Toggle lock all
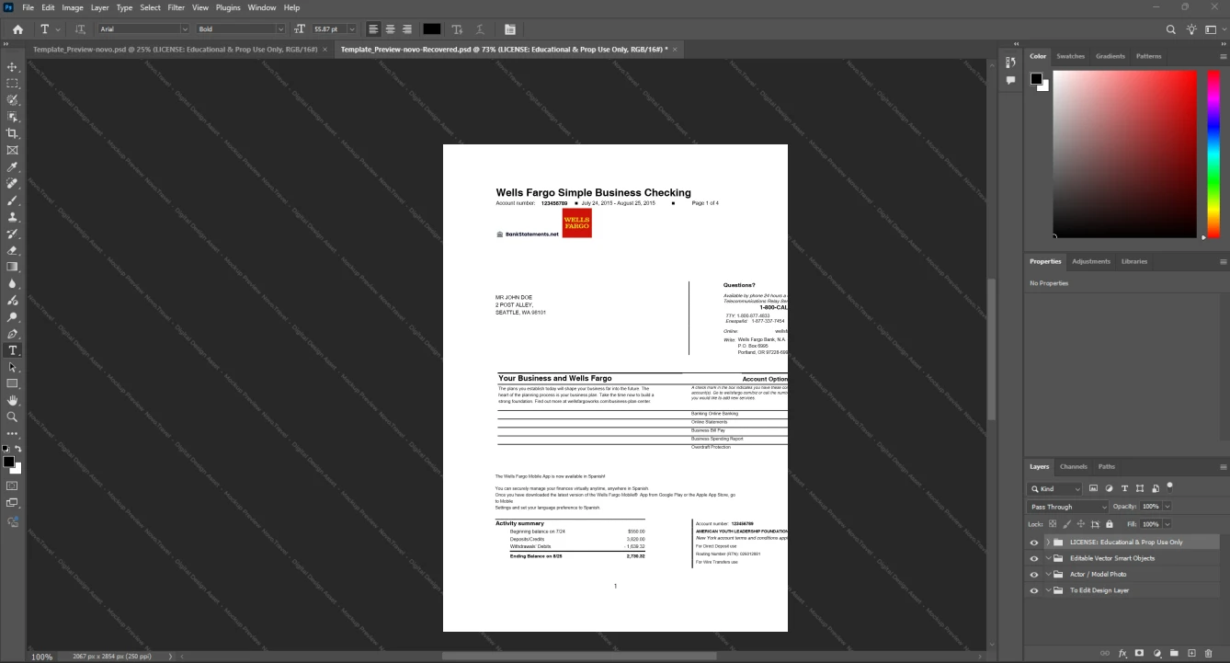This screenshot has width=1230, height=663. pos(1108,523)
